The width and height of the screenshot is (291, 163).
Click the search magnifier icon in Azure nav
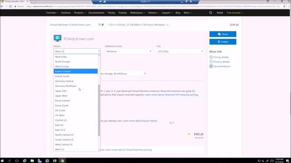pos(211,13)
